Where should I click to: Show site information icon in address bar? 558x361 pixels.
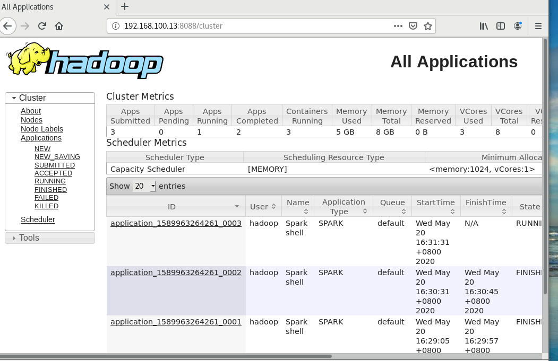(x=116, y=26)
